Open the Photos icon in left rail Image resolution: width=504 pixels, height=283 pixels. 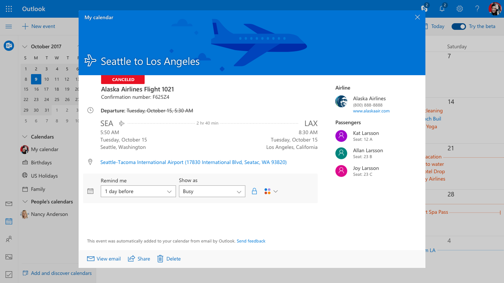pos(9,257)
